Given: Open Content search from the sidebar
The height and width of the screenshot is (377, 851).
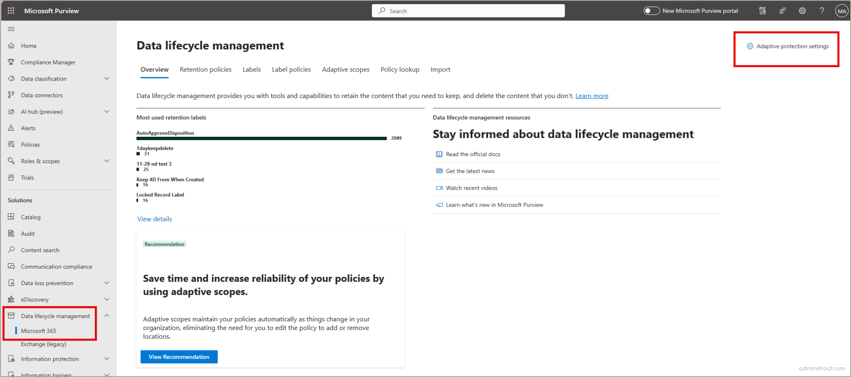Looking at the screenshot, I should [39, 250].
